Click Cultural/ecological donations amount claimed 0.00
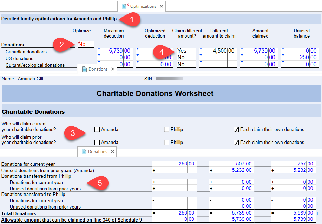 click(258, 65)
